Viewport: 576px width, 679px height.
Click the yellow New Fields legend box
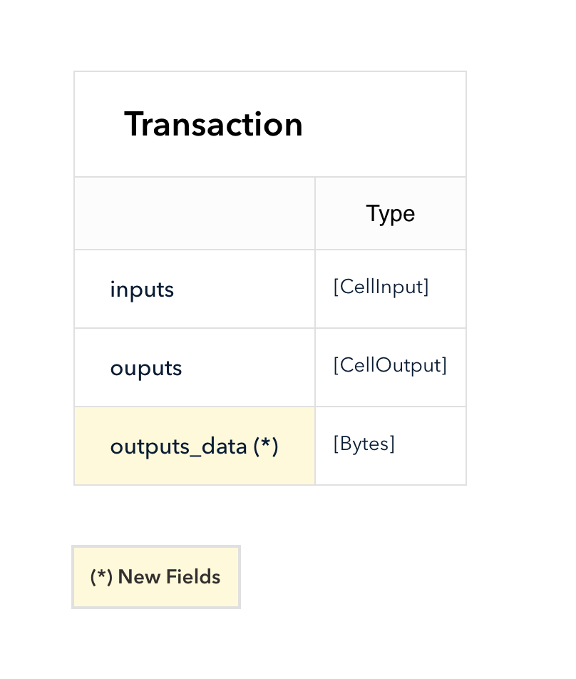pos(155,577)
